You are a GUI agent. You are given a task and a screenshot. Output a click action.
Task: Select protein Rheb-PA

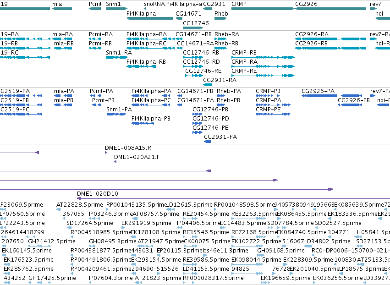tap(221, 96)
